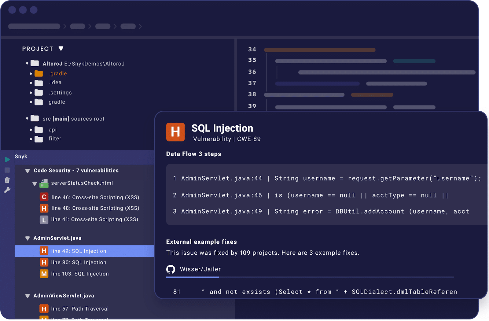The image size is (489, 321).
Task: Click the filter folder icon
Action: [39, 139]
